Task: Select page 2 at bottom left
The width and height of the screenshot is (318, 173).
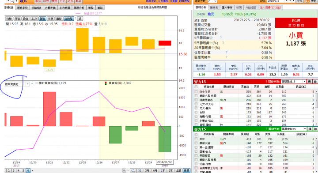Action: pyautogui.click(x=9, y=170)
